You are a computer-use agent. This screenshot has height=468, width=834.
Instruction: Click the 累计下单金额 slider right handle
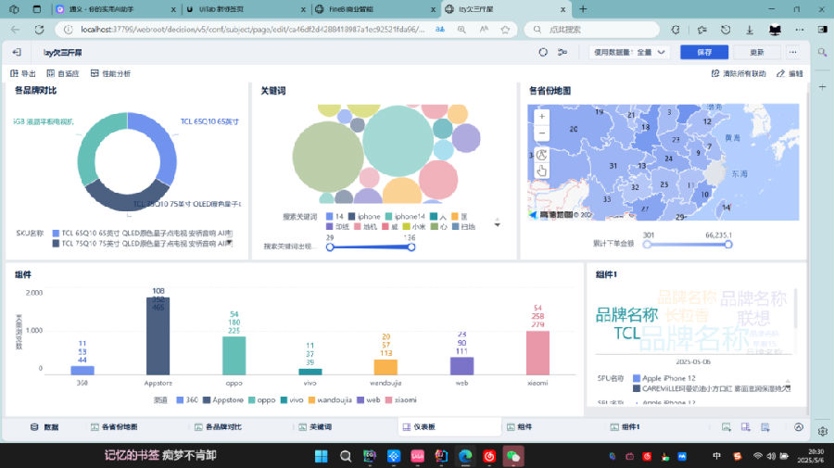click(728, 245)
